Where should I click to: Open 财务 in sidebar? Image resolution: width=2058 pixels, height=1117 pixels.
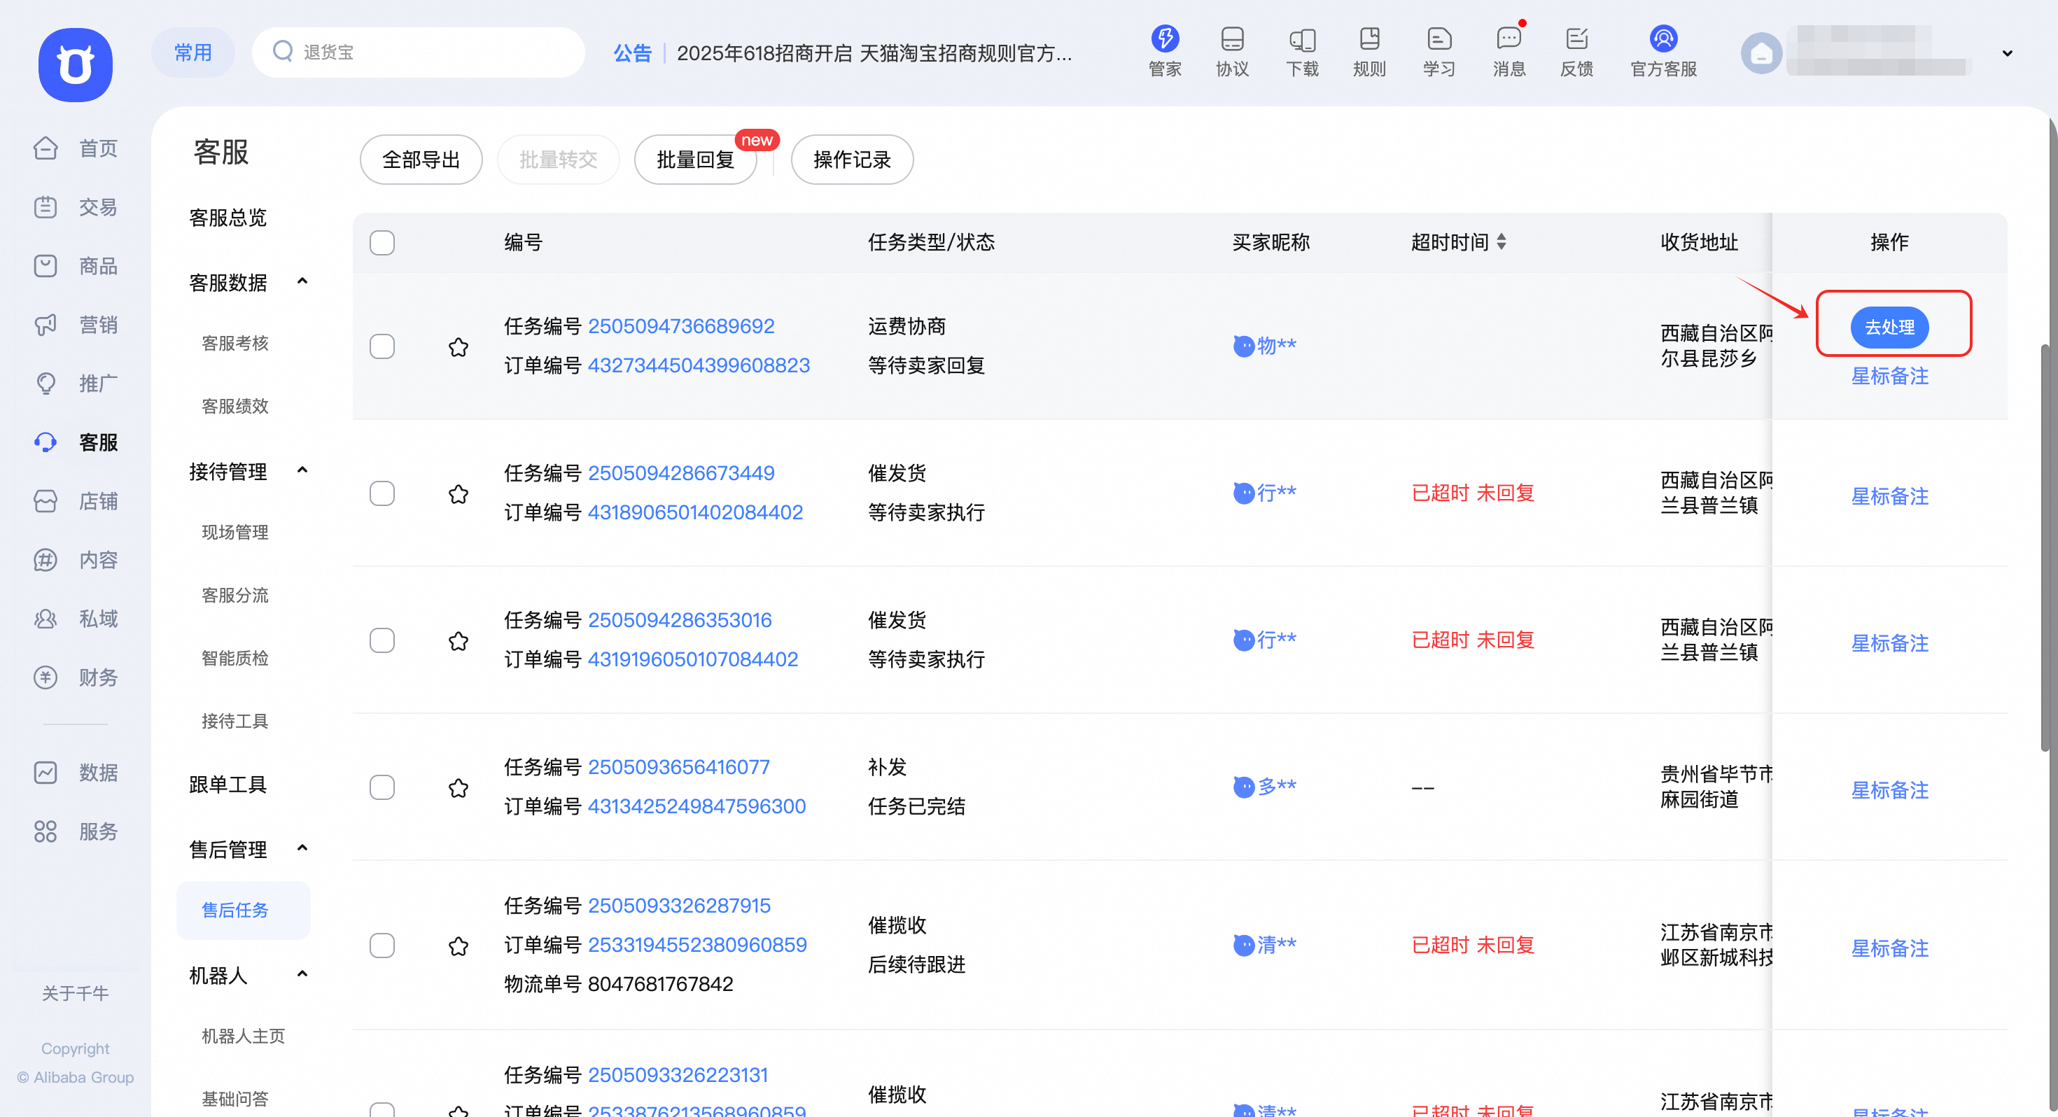tap(76, 677)
